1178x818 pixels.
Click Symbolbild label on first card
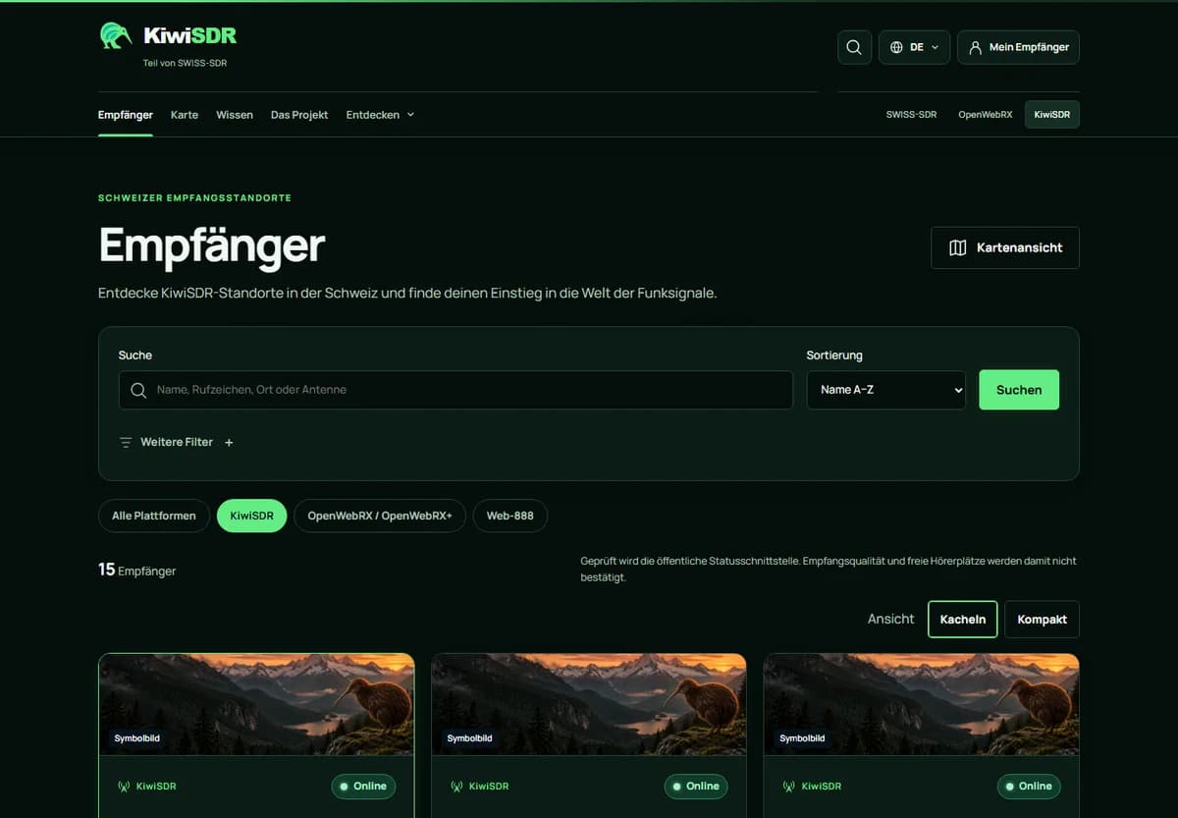coord(137,737)
